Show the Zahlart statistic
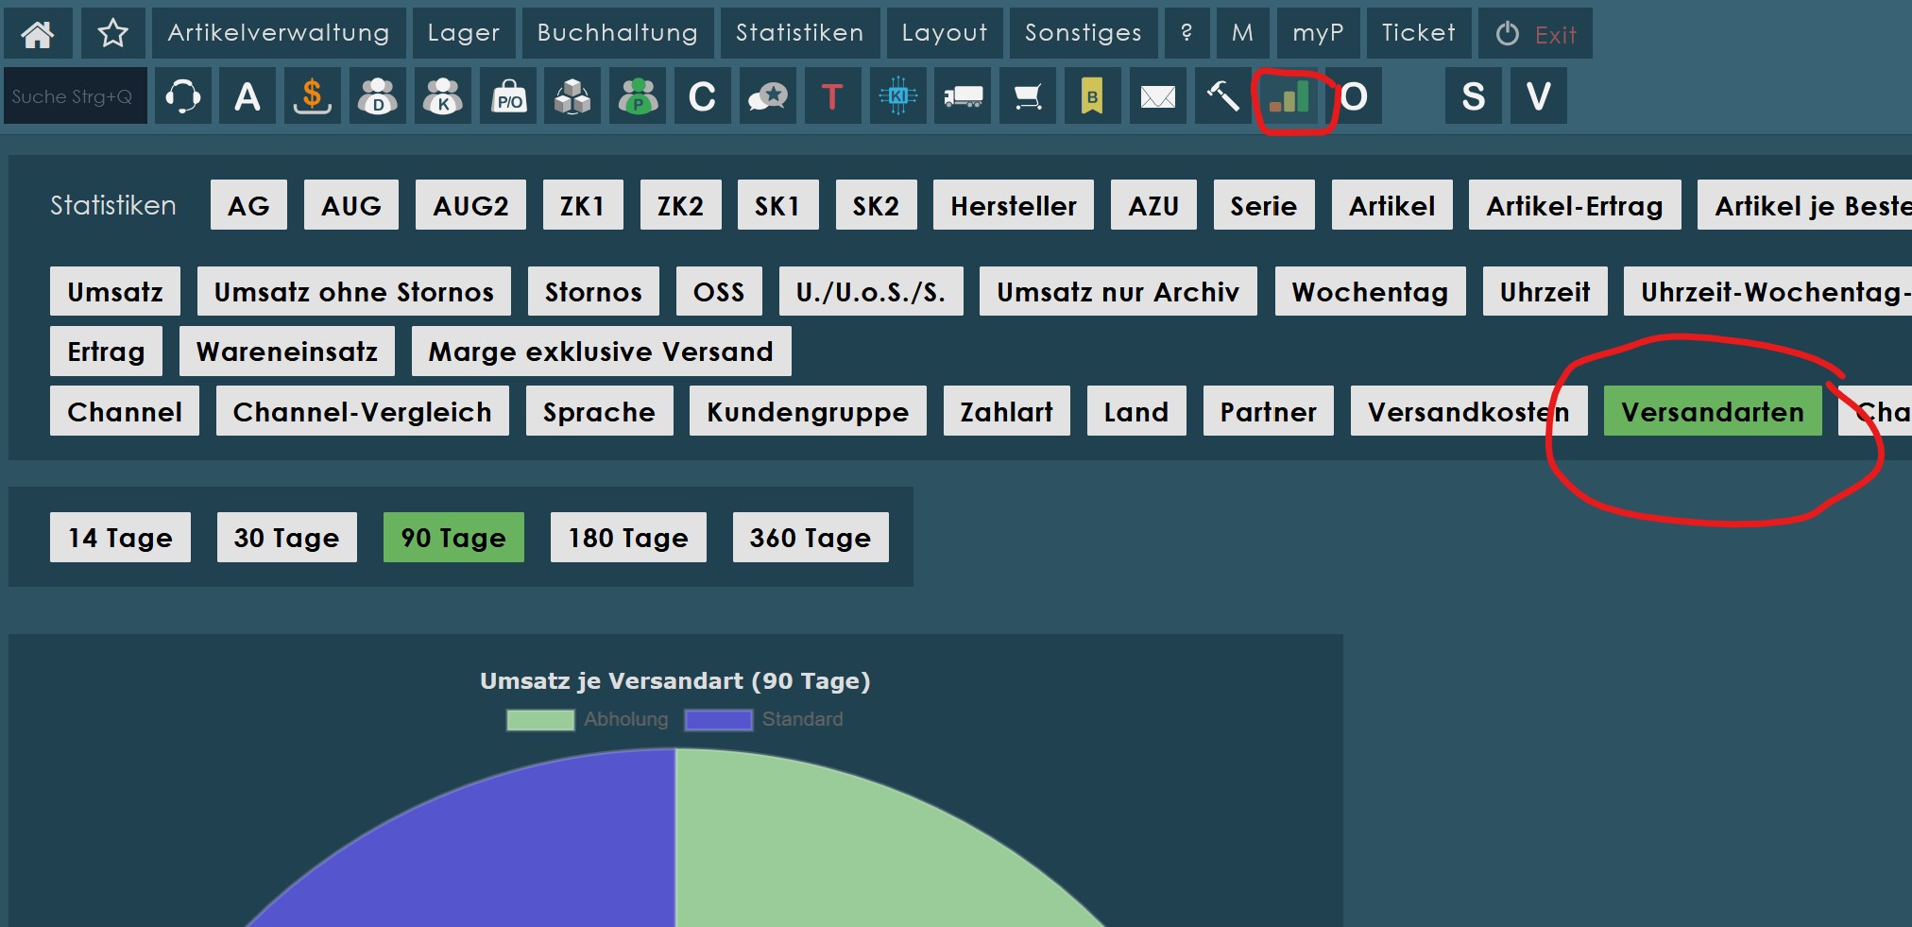1912x927 pixels. pos(1006,411)
